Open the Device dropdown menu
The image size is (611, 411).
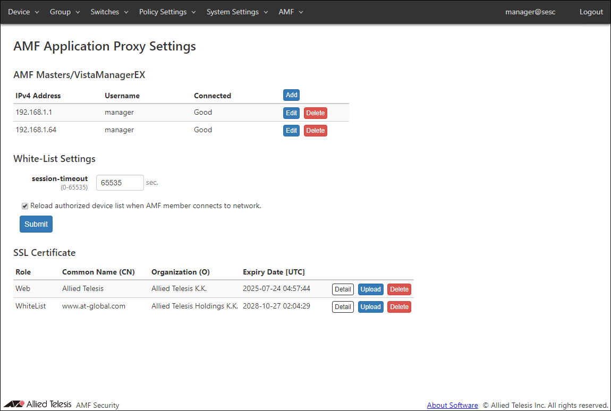click(x=23, y=12)
